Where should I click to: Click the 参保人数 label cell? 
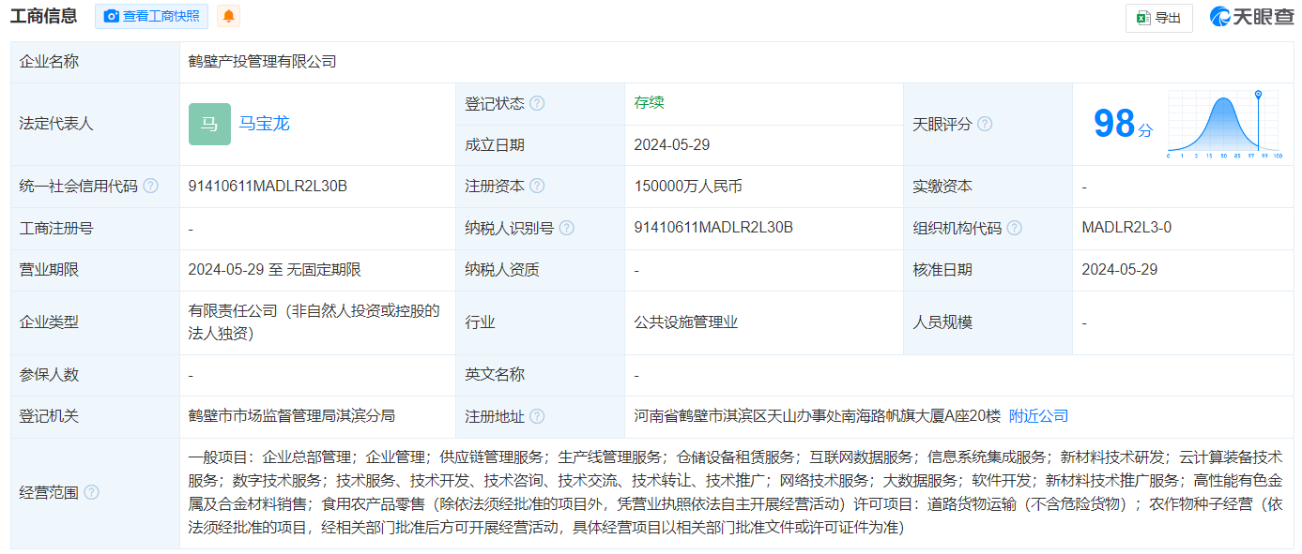[x=95, y=375]
